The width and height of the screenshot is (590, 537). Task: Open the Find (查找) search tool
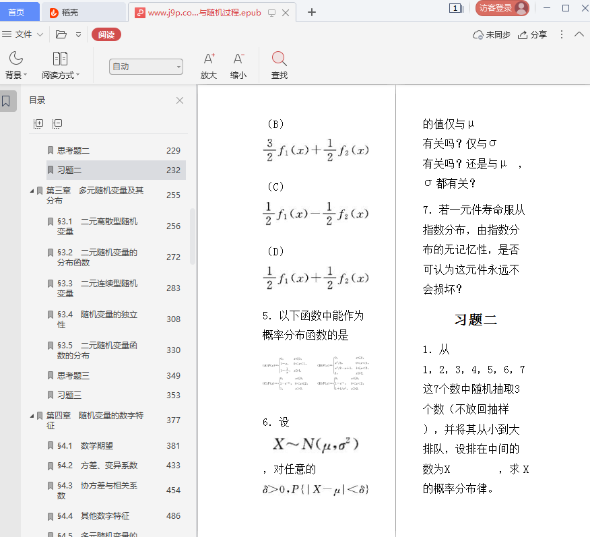[279, 59]
